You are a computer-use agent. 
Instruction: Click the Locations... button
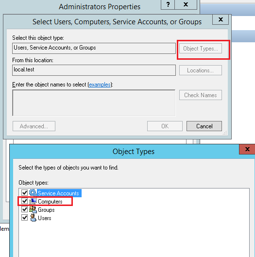click(x=201, y=70)
